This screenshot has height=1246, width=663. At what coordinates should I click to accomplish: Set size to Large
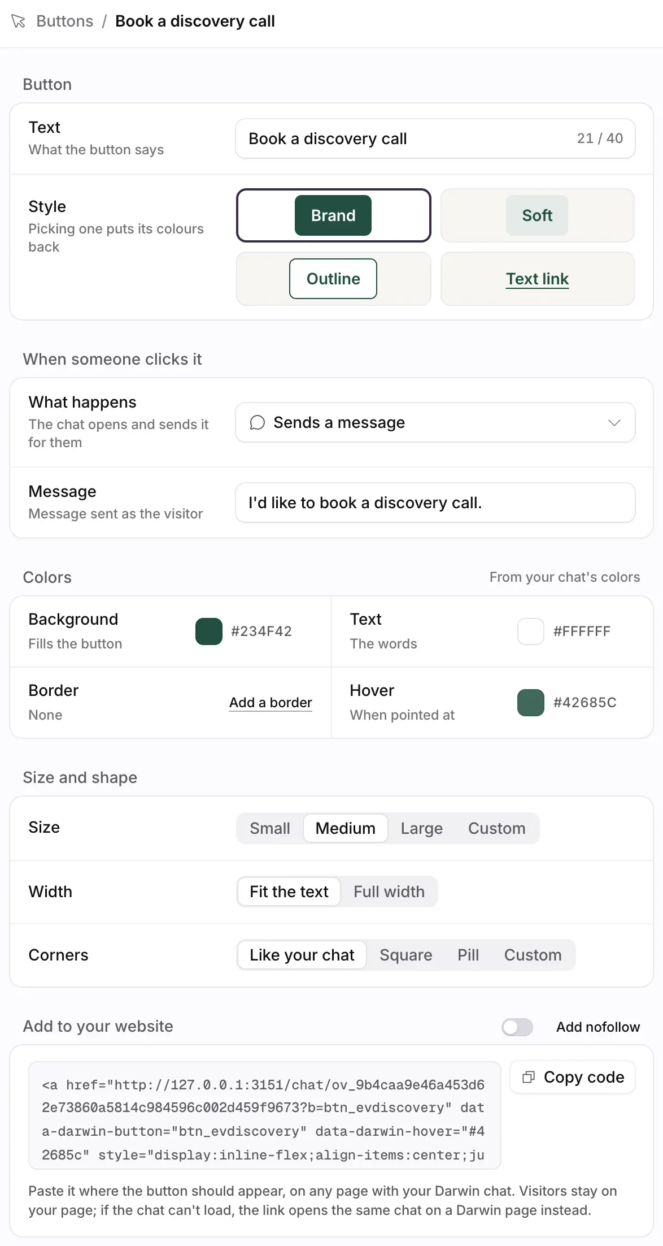pos(422,828)
